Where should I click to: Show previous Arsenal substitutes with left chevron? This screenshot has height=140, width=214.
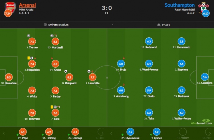point(4,133)
